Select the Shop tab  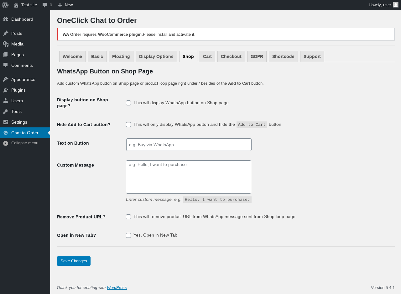click(188, 56)
